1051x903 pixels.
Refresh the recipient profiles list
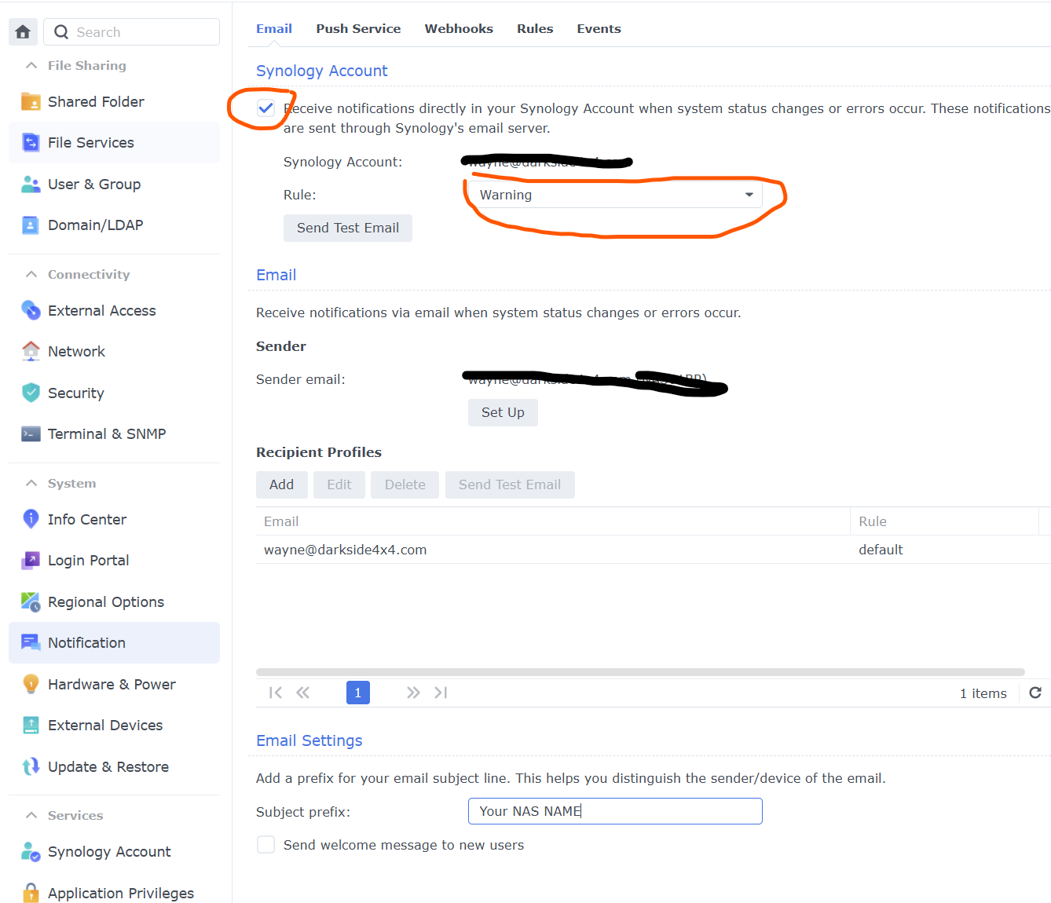tap(1035, 693)
